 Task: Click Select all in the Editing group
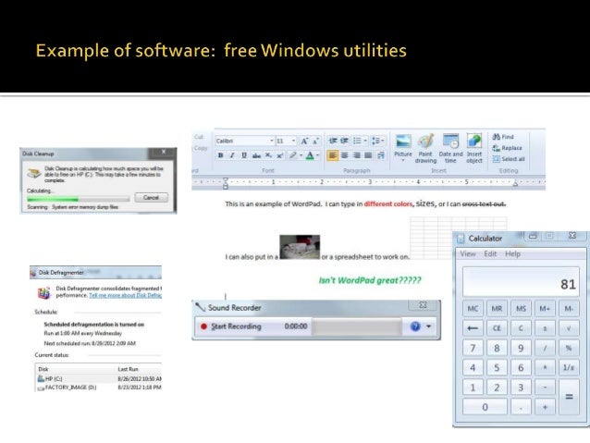point(509,159)
